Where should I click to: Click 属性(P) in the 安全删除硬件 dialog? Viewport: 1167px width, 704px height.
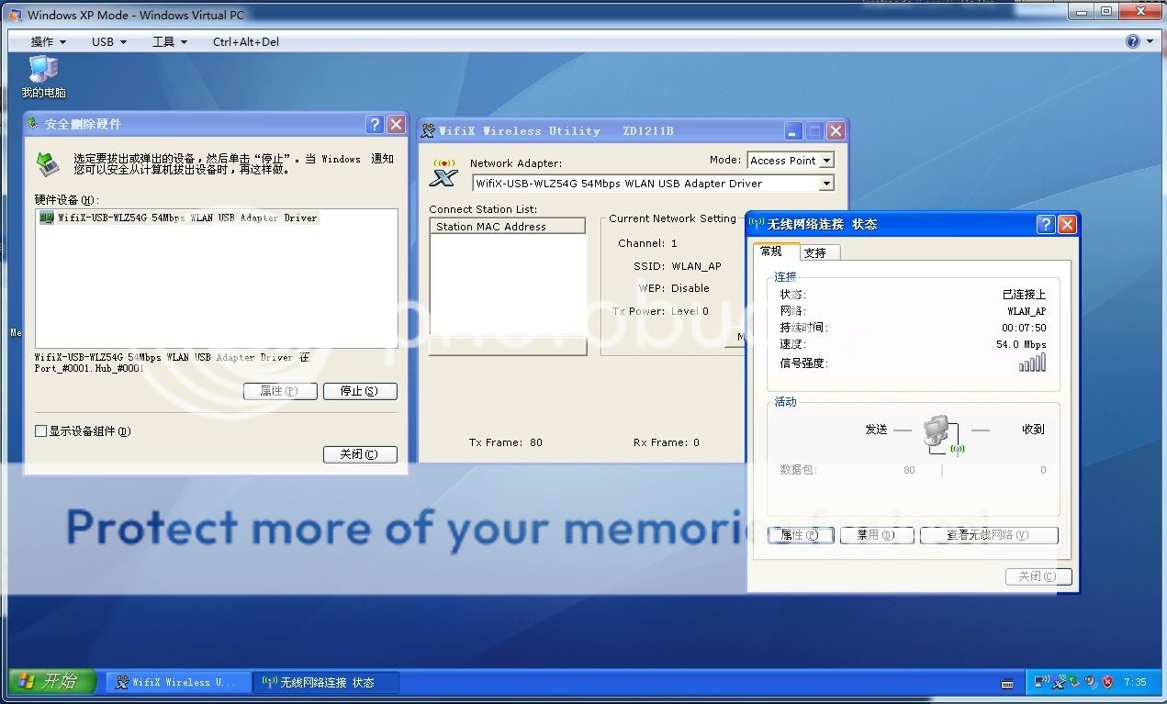280,391
